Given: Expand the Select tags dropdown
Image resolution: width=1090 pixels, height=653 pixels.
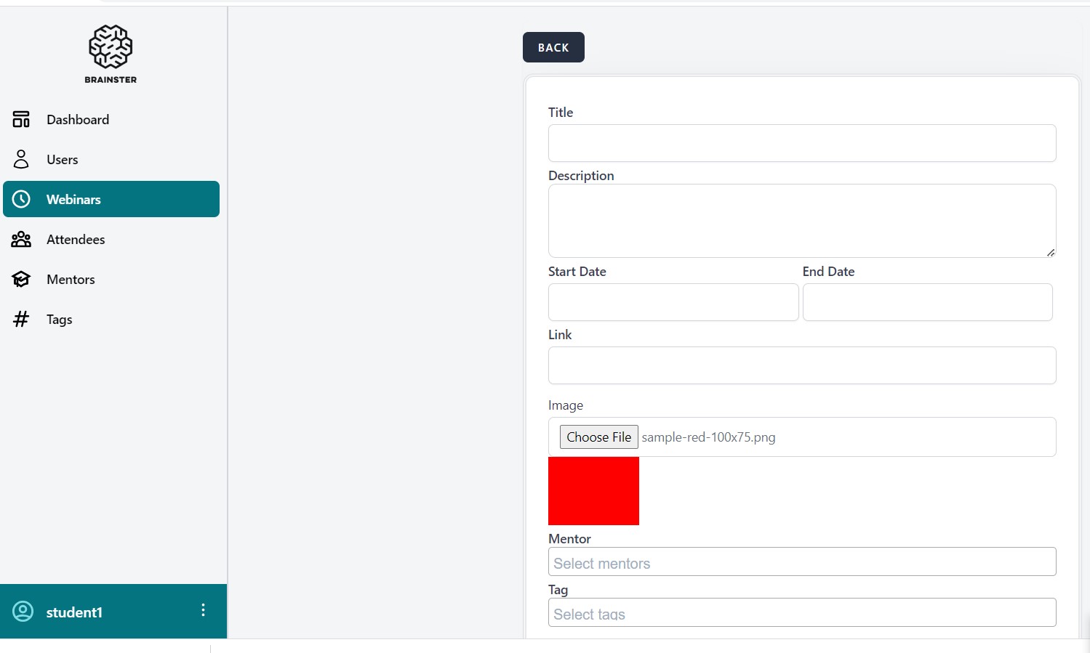Looking at the screenshot, I should (801, 613).
